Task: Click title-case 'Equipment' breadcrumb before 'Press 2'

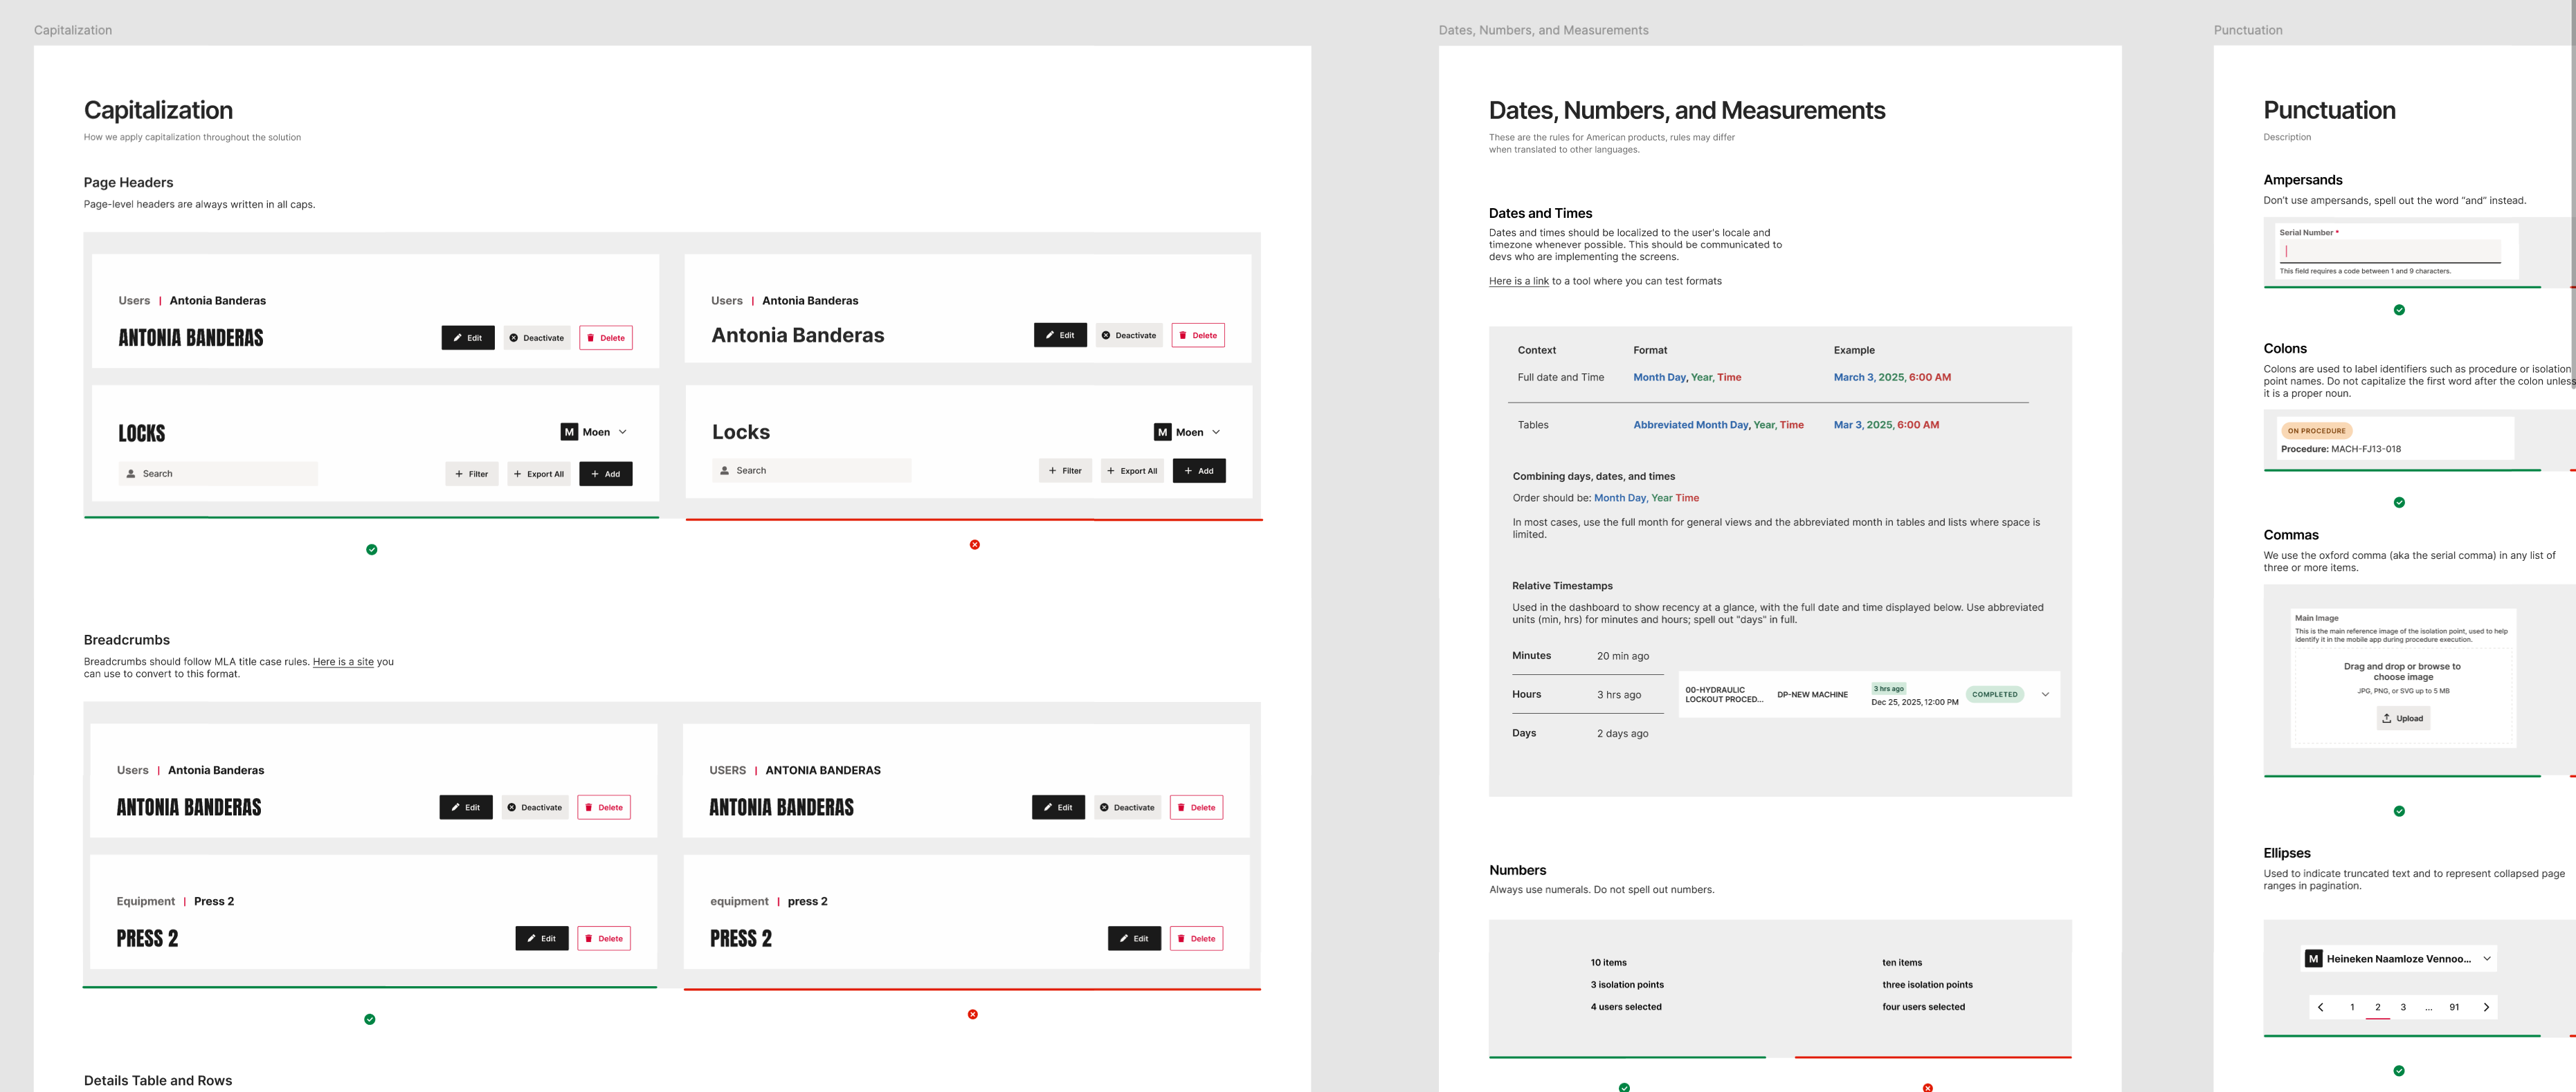Action: point(146,901)
